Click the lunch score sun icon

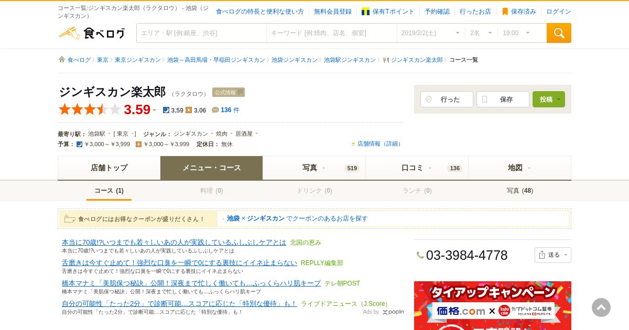pyautogui.click(x=189, y=110)
